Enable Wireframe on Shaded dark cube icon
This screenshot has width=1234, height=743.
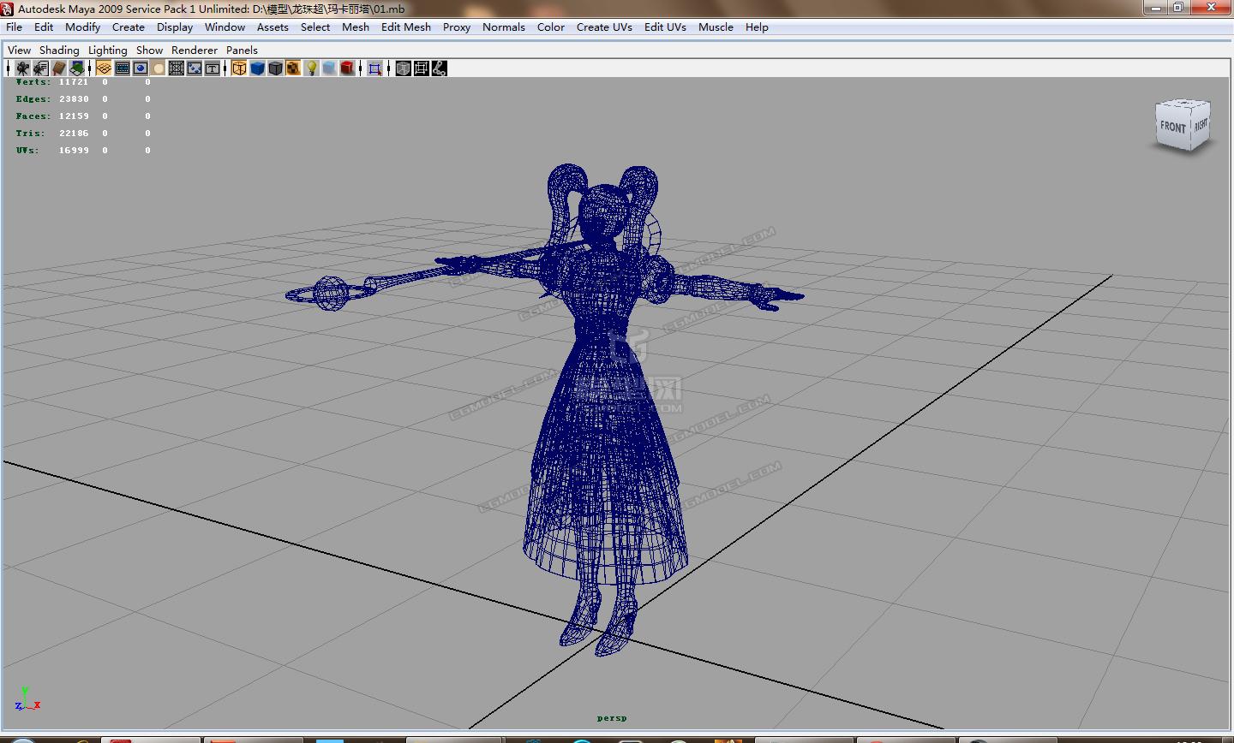coord(275,68)
